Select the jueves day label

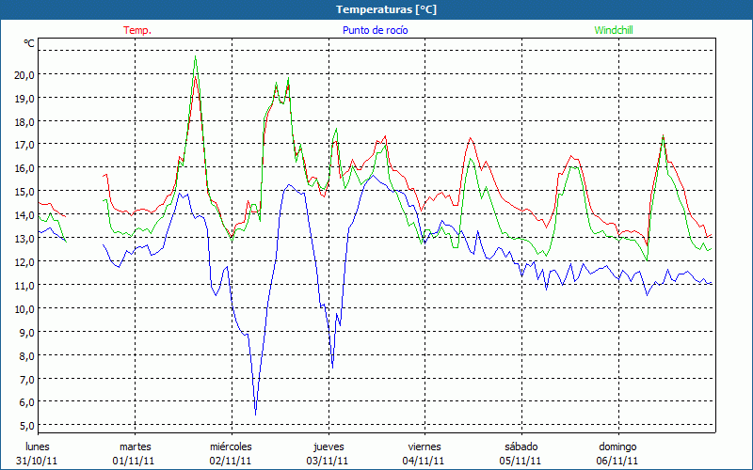pyautogui.click(x=327, y=446)
